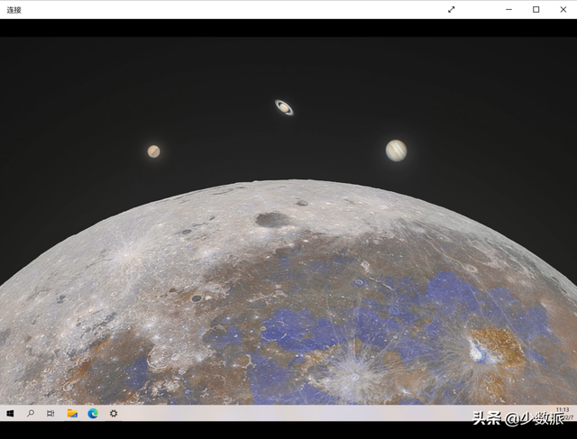
Task: Open taskbar search magnifier
Action: (x=31, y=414)
